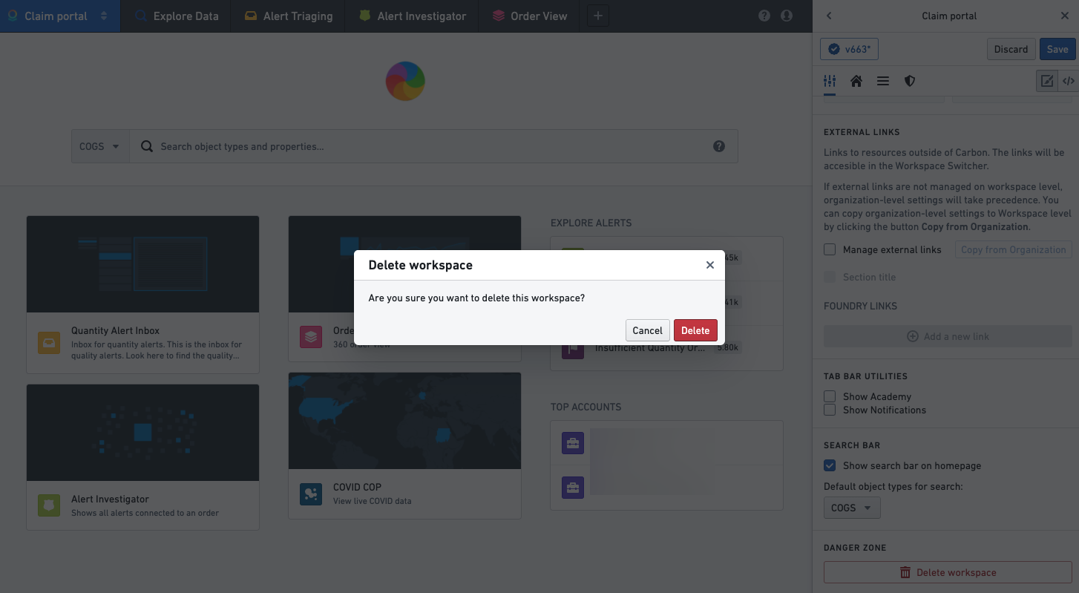
Task: Open the Explore Data tab
Action: [x=177, y=16]
